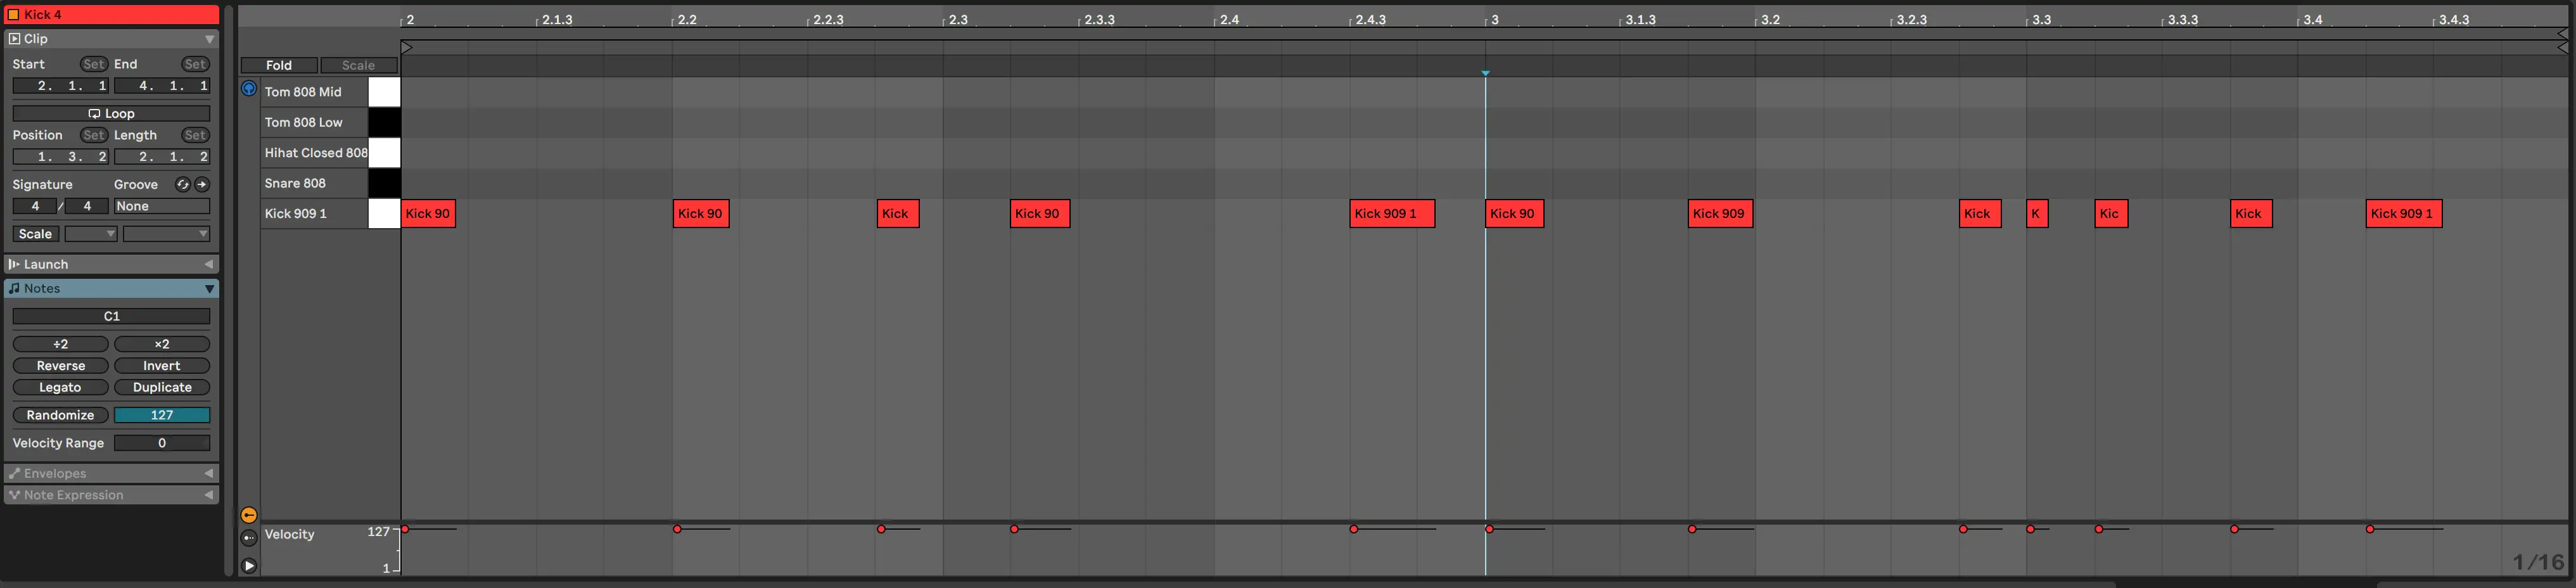Enable the Fold button
The width and height of the screenshot is (2576, 588).
point(279,65)
